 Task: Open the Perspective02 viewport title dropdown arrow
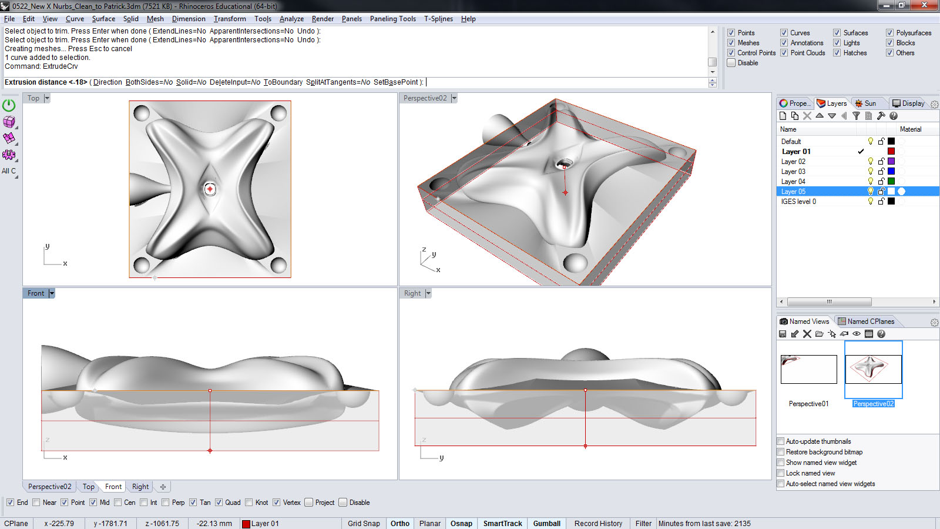(x=454, y=98)
